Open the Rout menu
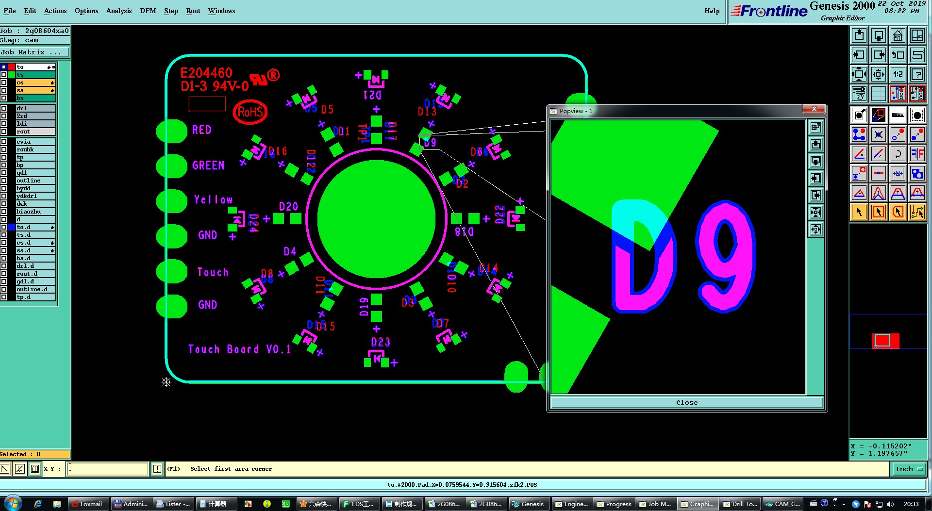The image size is (932, 511). point(193,11)
